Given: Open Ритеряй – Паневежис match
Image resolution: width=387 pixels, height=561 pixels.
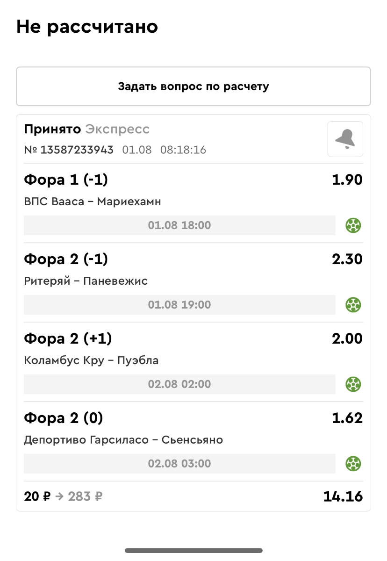Looking at the screenshot, I should pyautogui.click(x=86, y=281).
